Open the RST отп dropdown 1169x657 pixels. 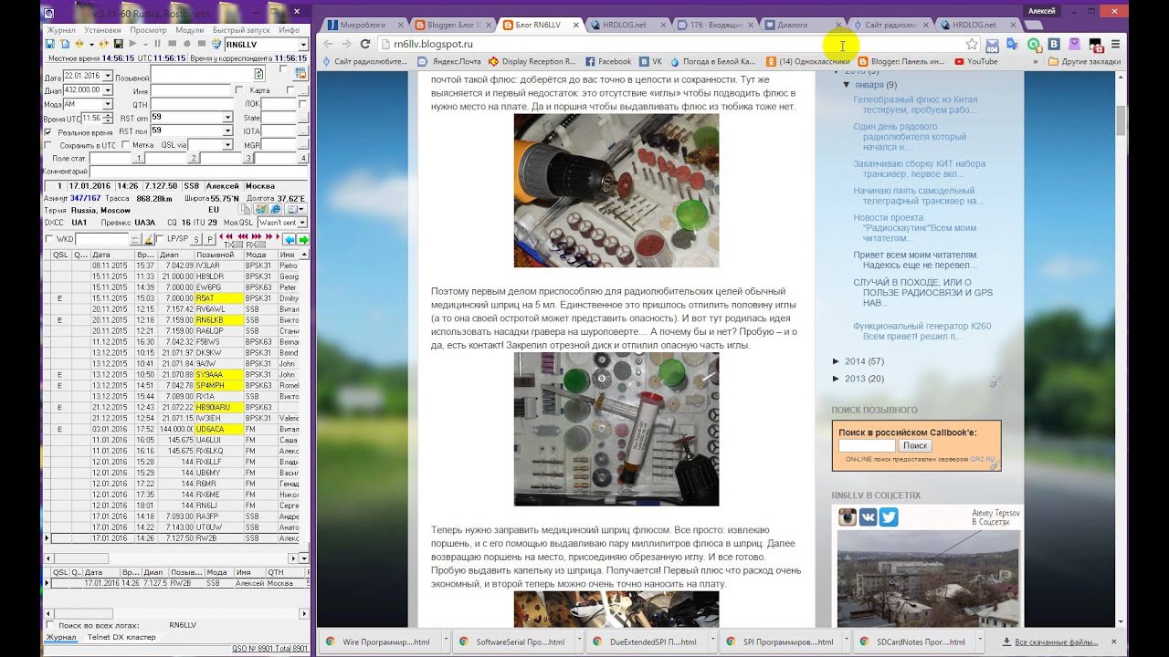coord(227,118)
